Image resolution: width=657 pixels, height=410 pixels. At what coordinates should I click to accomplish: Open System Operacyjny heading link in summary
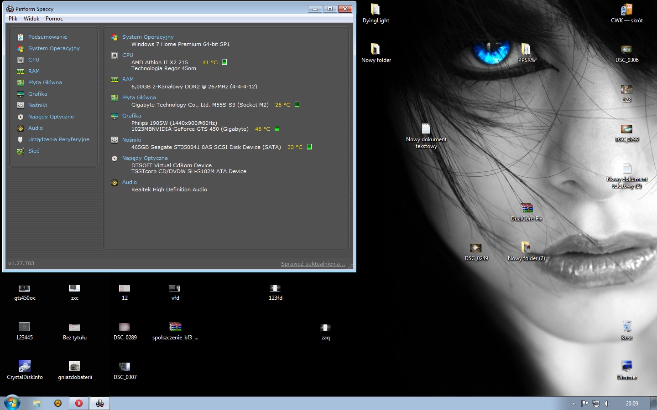[x=148, y=37]
